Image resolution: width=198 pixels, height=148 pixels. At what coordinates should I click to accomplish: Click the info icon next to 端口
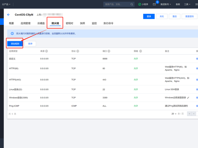pyautogui.click(x=109, y=51)
